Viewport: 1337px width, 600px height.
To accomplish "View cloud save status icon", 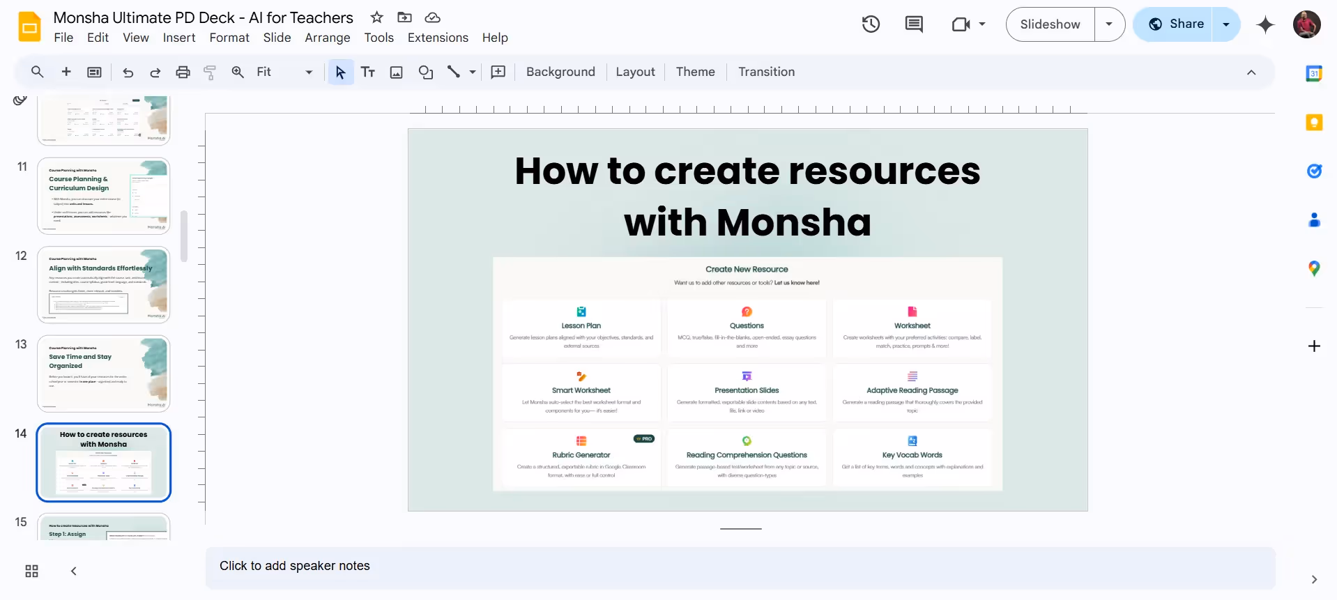I will pos(433,17).
